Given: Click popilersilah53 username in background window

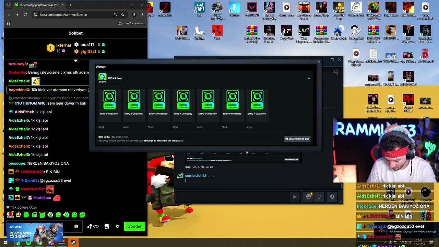Looking at the screenshot, I should (x=195, y=176).
